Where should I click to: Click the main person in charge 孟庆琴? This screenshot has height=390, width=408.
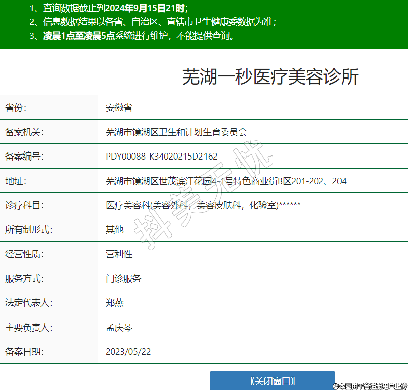pos(119,327)
